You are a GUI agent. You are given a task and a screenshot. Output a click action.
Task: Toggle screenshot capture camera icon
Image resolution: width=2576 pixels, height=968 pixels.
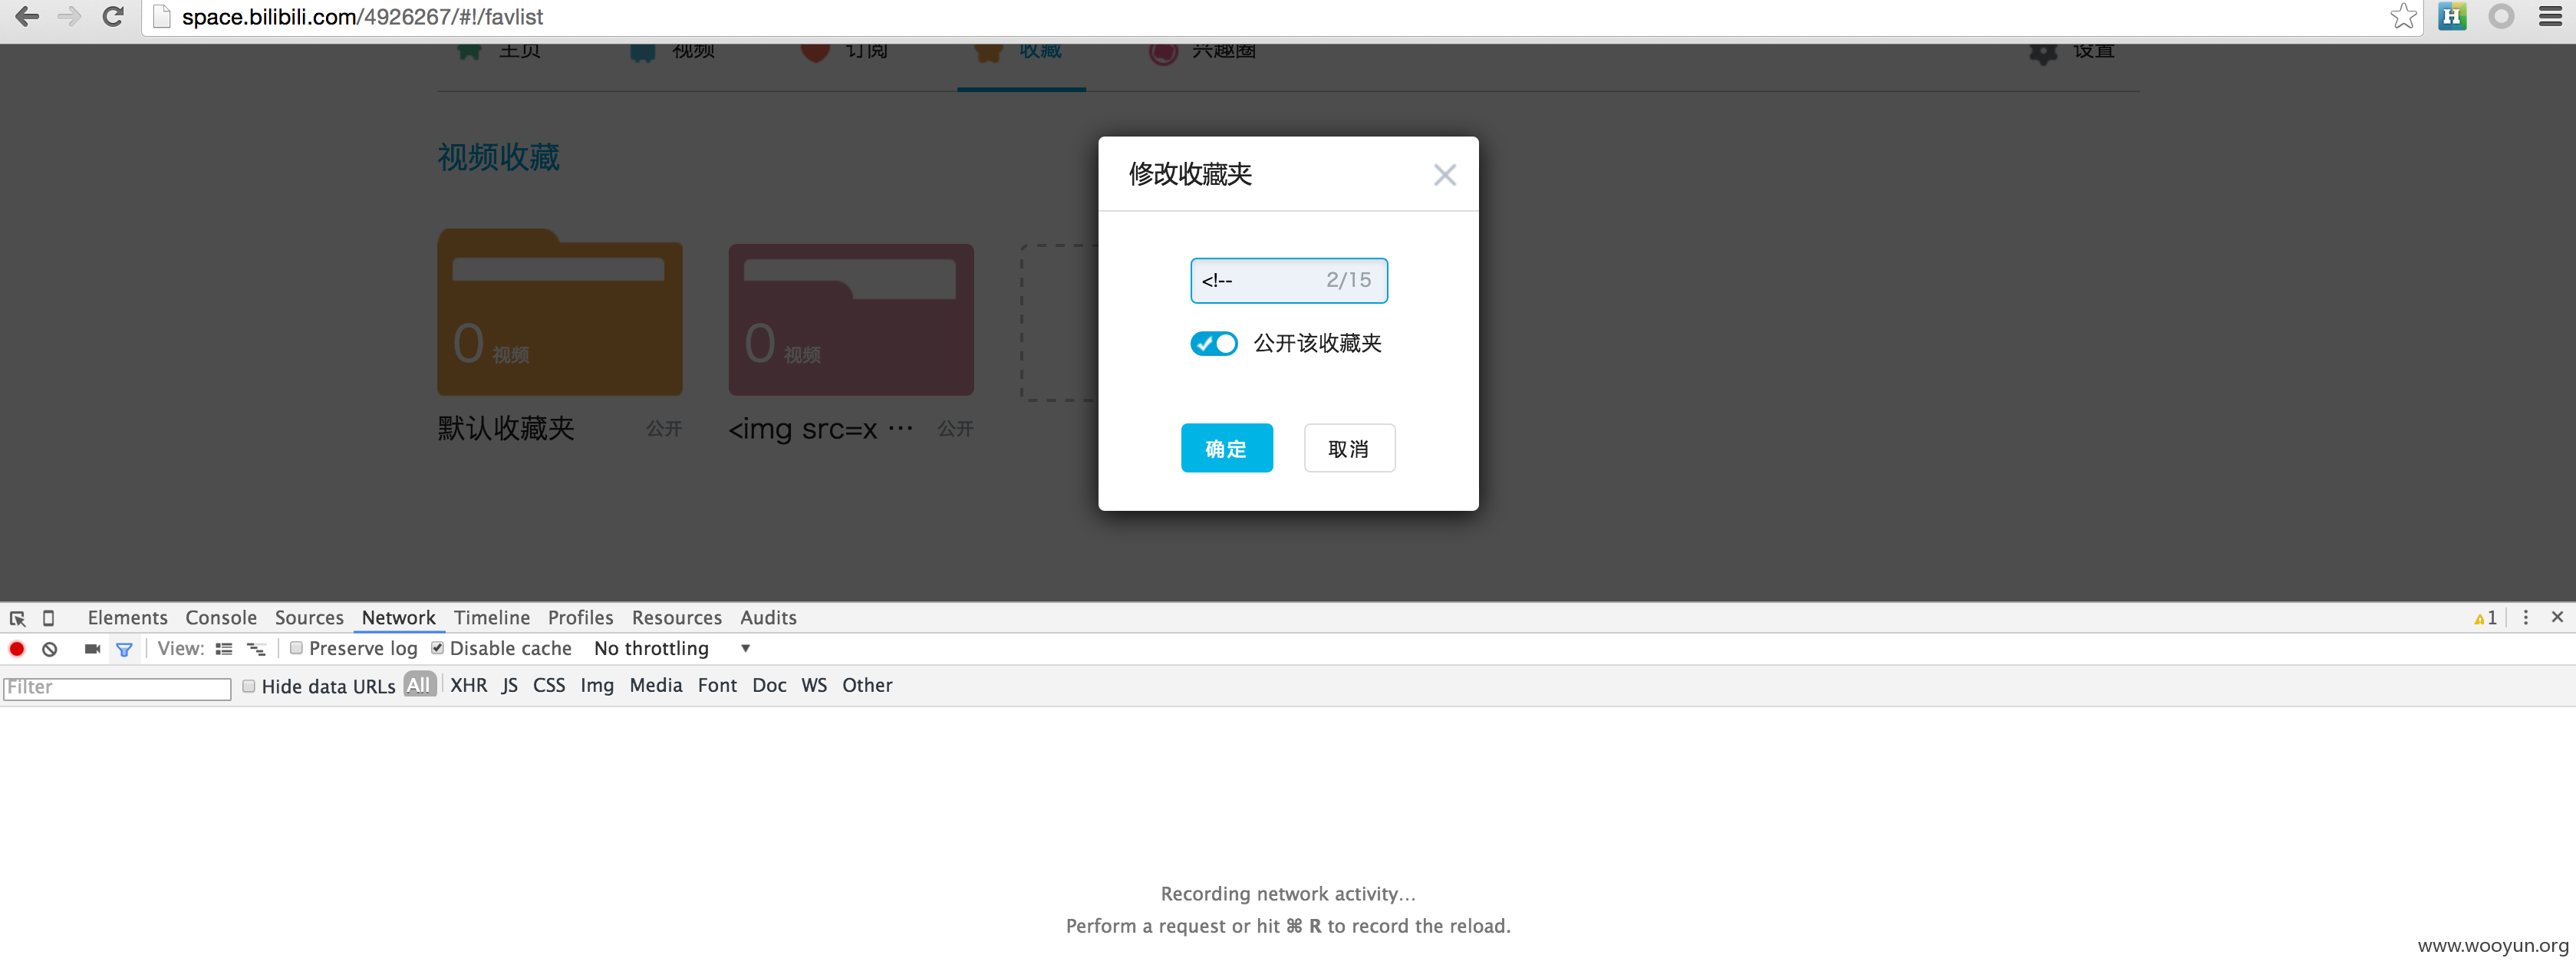(x=92, y=649)
